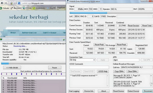The height and width of the screenshot is (93, 153).
Task: Click the Dig PR toolbar icon
Action: [48, 8]
